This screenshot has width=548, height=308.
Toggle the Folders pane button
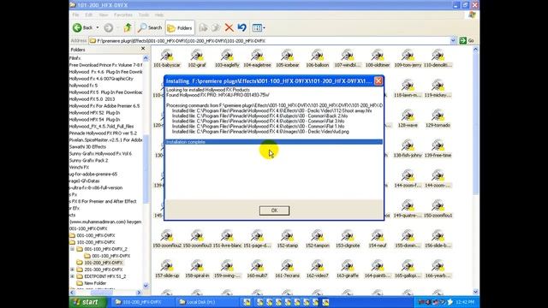pos(180,28)
